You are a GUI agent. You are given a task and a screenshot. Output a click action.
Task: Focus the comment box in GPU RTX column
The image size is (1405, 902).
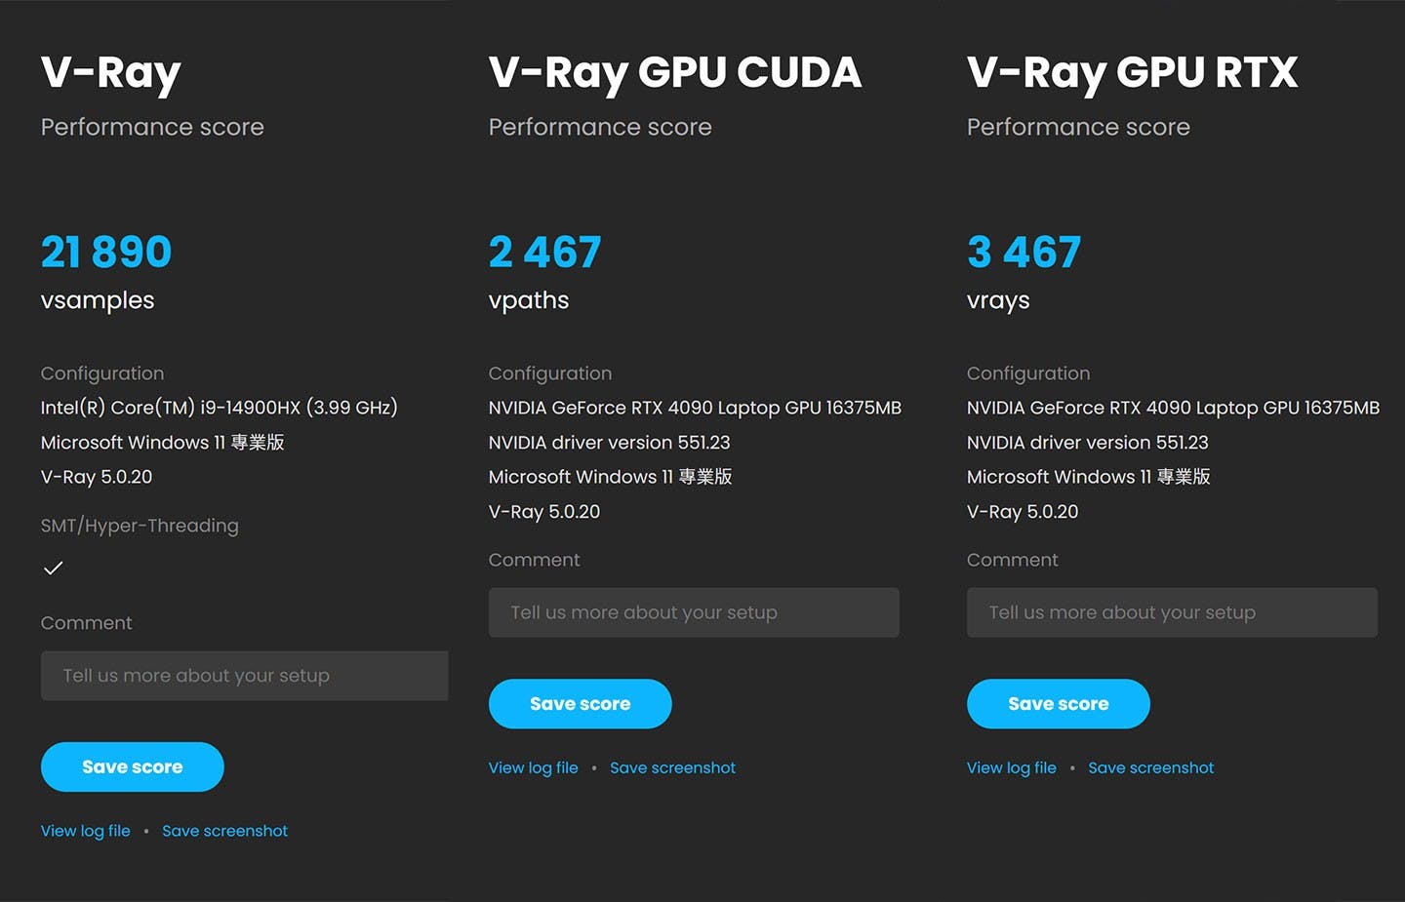click(1172, 612)
